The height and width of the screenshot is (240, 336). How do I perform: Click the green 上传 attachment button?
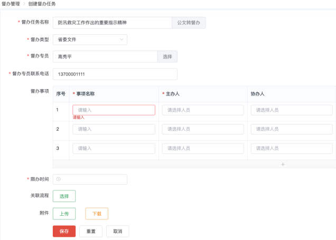coord(64,214)
